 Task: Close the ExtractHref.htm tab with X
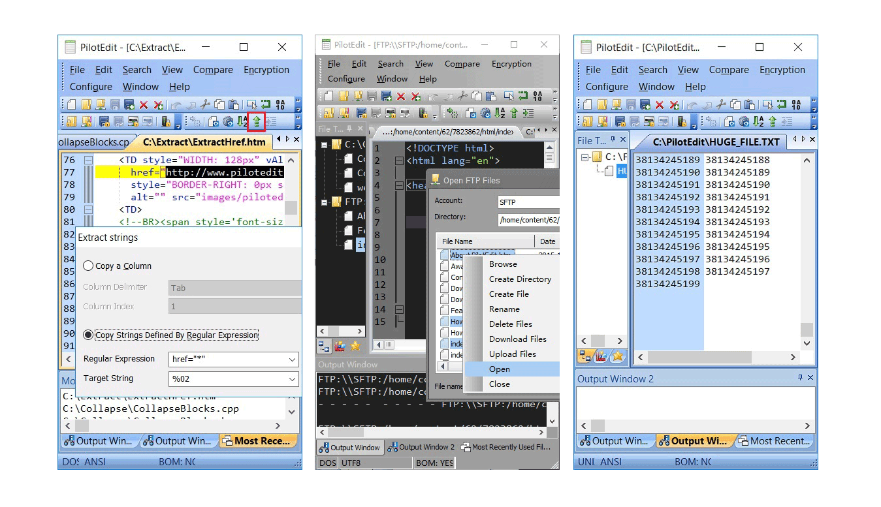(x=296, y=139)
